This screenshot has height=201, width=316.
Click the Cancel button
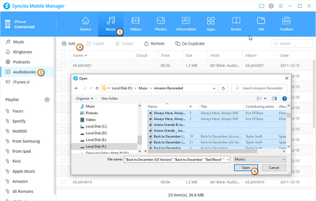click(274, 168)
